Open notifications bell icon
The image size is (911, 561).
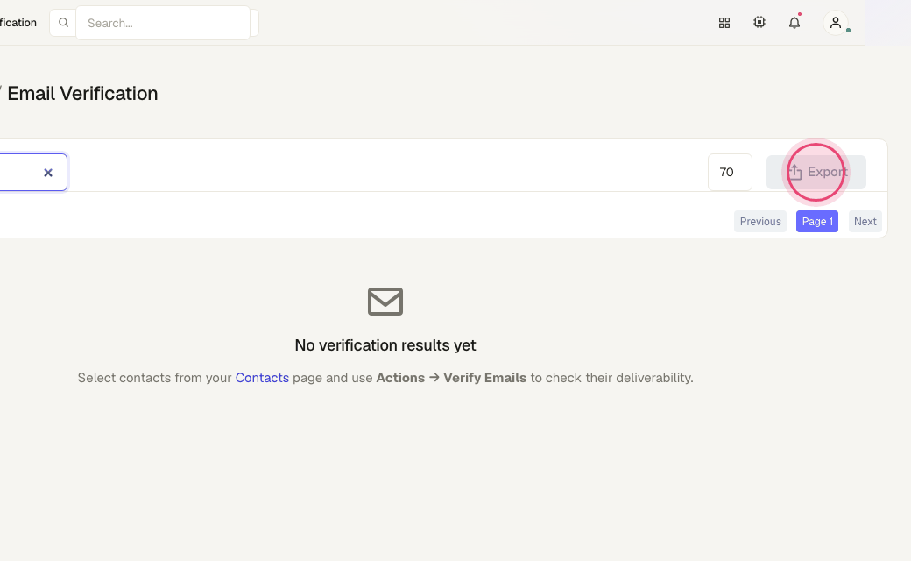[x=794, y=23]
